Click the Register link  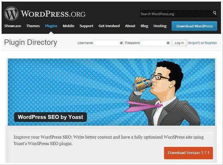coord(211,43)
